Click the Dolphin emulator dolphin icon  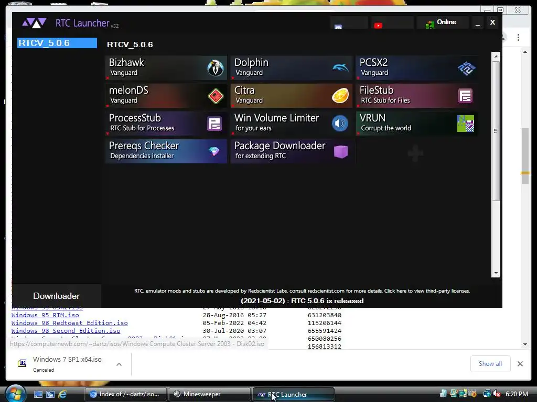tap(341, 68)
